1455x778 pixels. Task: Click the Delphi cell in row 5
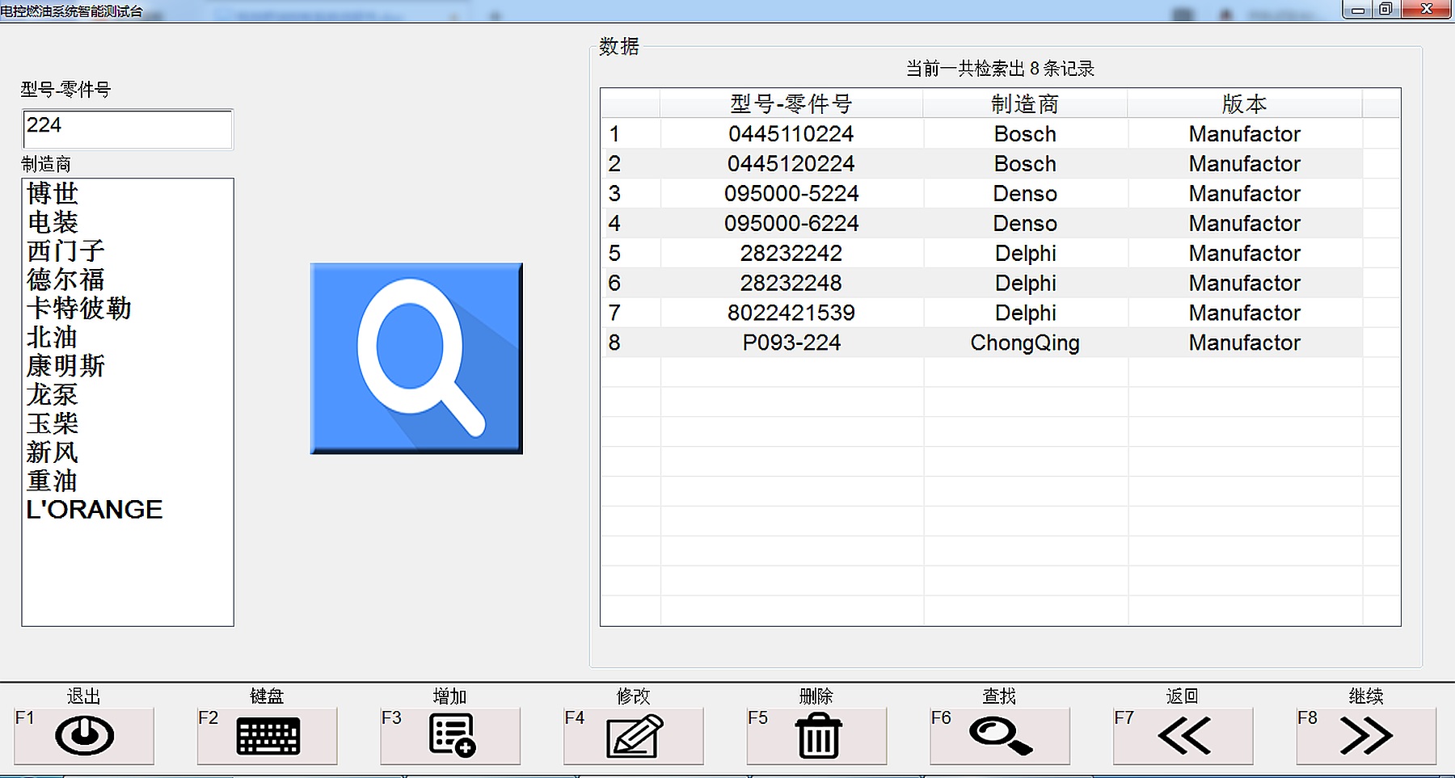click(1025, 254)
